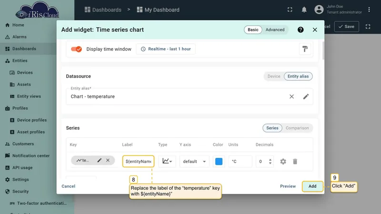
Task: Select the Series toggle option
Action: click(272, 128)
